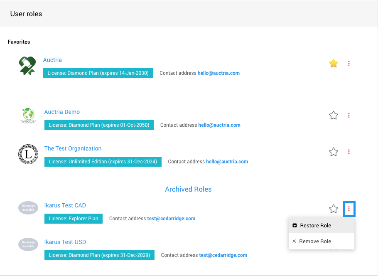378x276 pixels.
Task: Close Ikarus Test CAD's highlighted kebab menu
Action: 349,209
